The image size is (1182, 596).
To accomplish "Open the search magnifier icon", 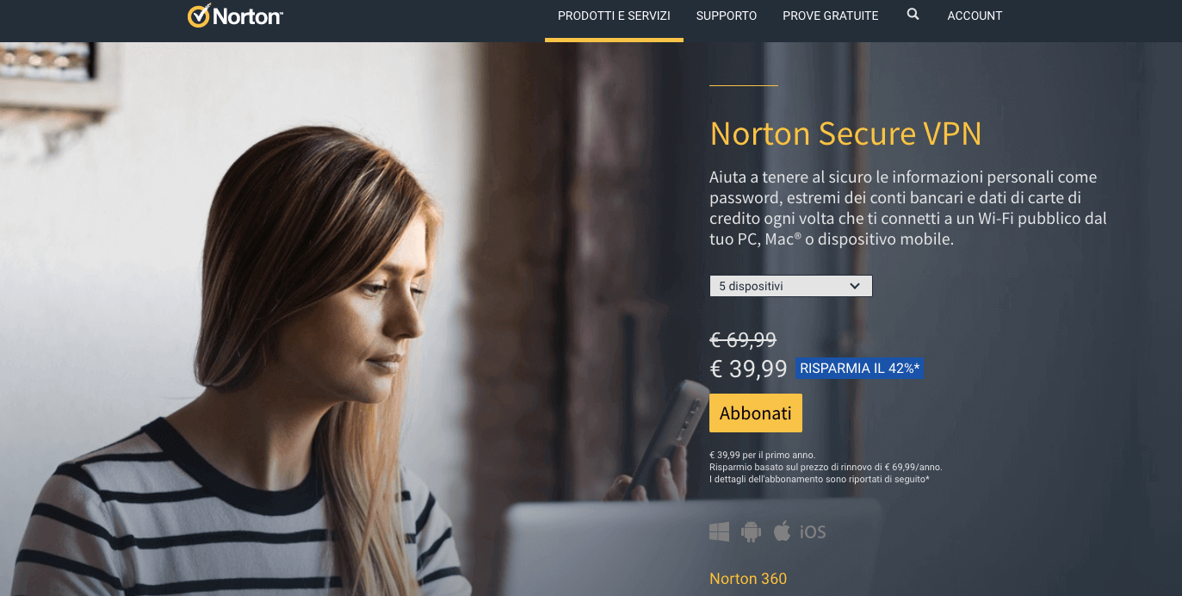I will click(x=913, y=15).
